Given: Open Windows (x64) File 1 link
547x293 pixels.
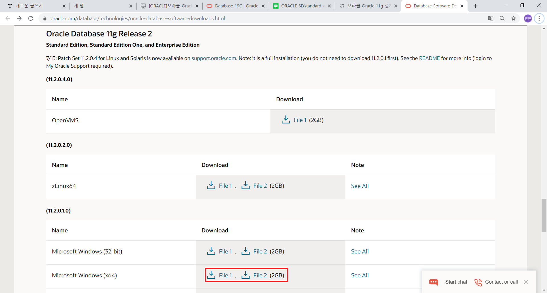Looking at the screenshot, I should [225, 275].
